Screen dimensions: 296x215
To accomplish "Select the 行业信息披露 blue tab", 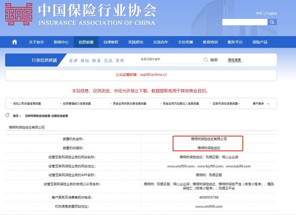I will (x=36, y=60).
